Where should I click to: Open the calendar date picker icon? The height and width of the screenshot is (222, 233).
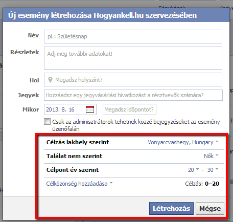(90, 109)
